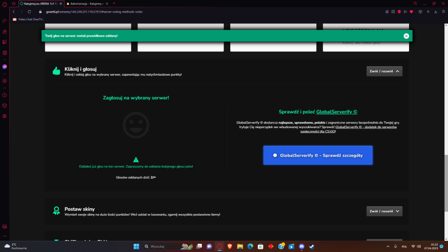This screenshot has height=252, width=448.
Task: Open Discord from the taskbar
Action: point(302,246)
